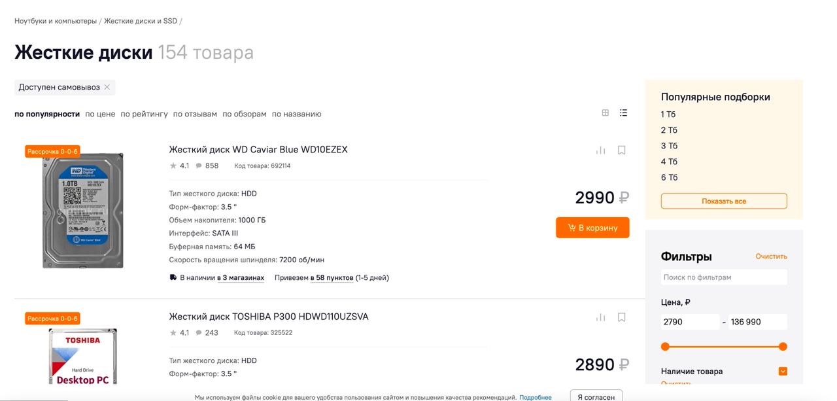The width and height of the screenshot is (837, 401).
Task: Sort products 'по цене'
Action: [x=100, y=114]
